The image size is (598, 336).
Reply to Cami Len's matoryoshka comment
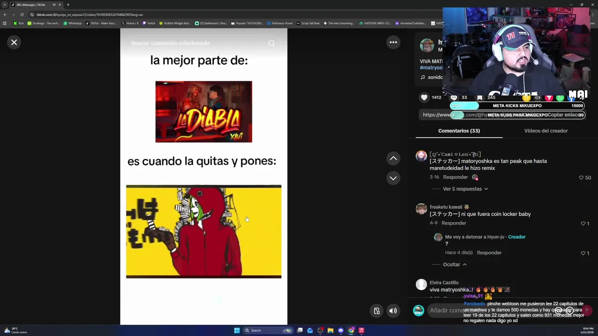pyautogui.click(x=456, y=177)
